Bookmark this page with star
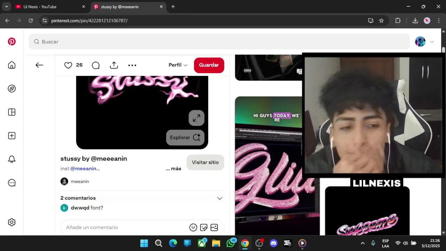446x251 pixels. coord(382,21)
